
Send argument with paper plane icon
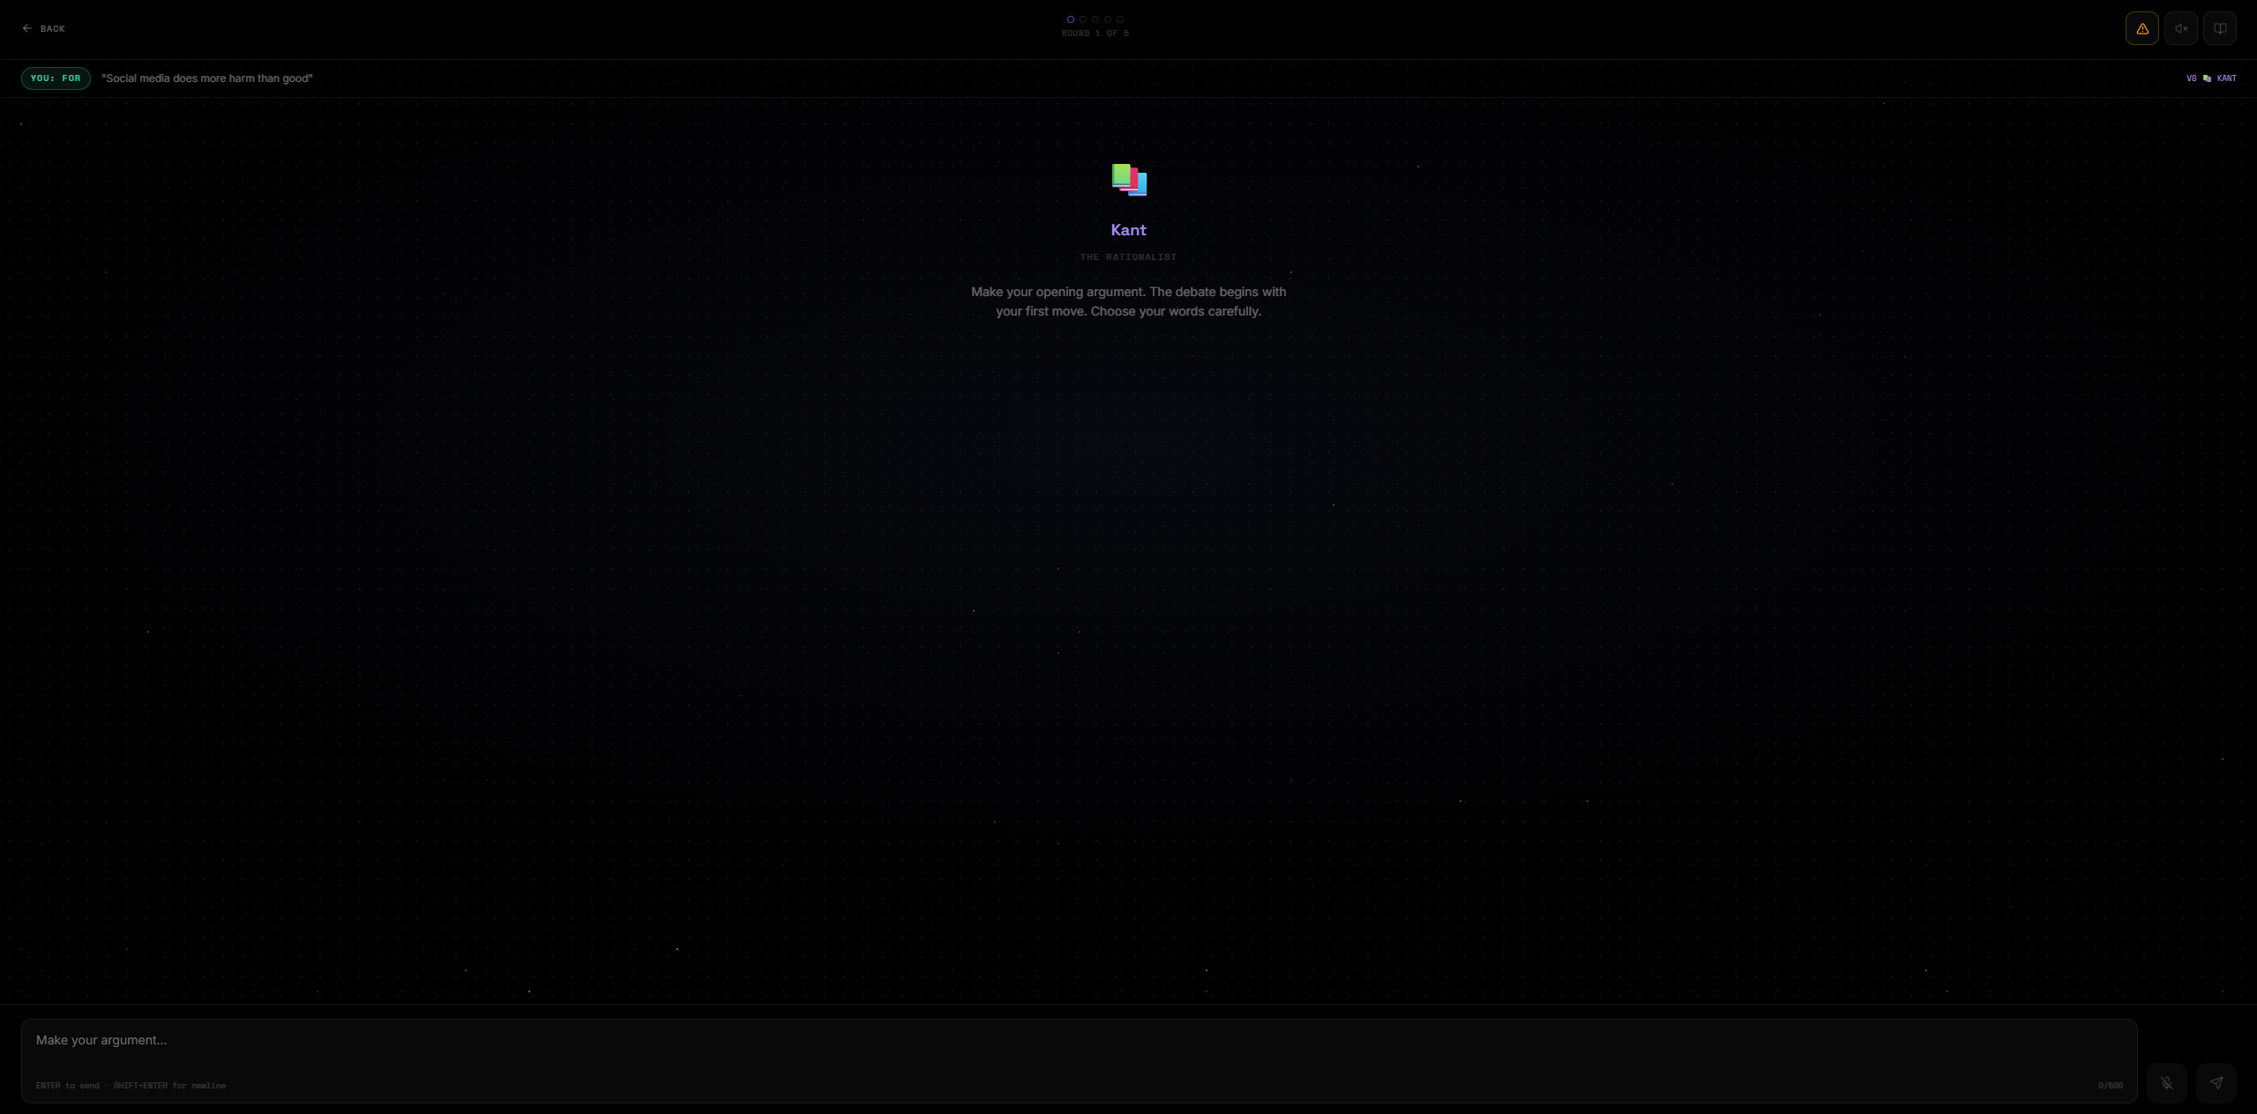pos(2216,1082)
